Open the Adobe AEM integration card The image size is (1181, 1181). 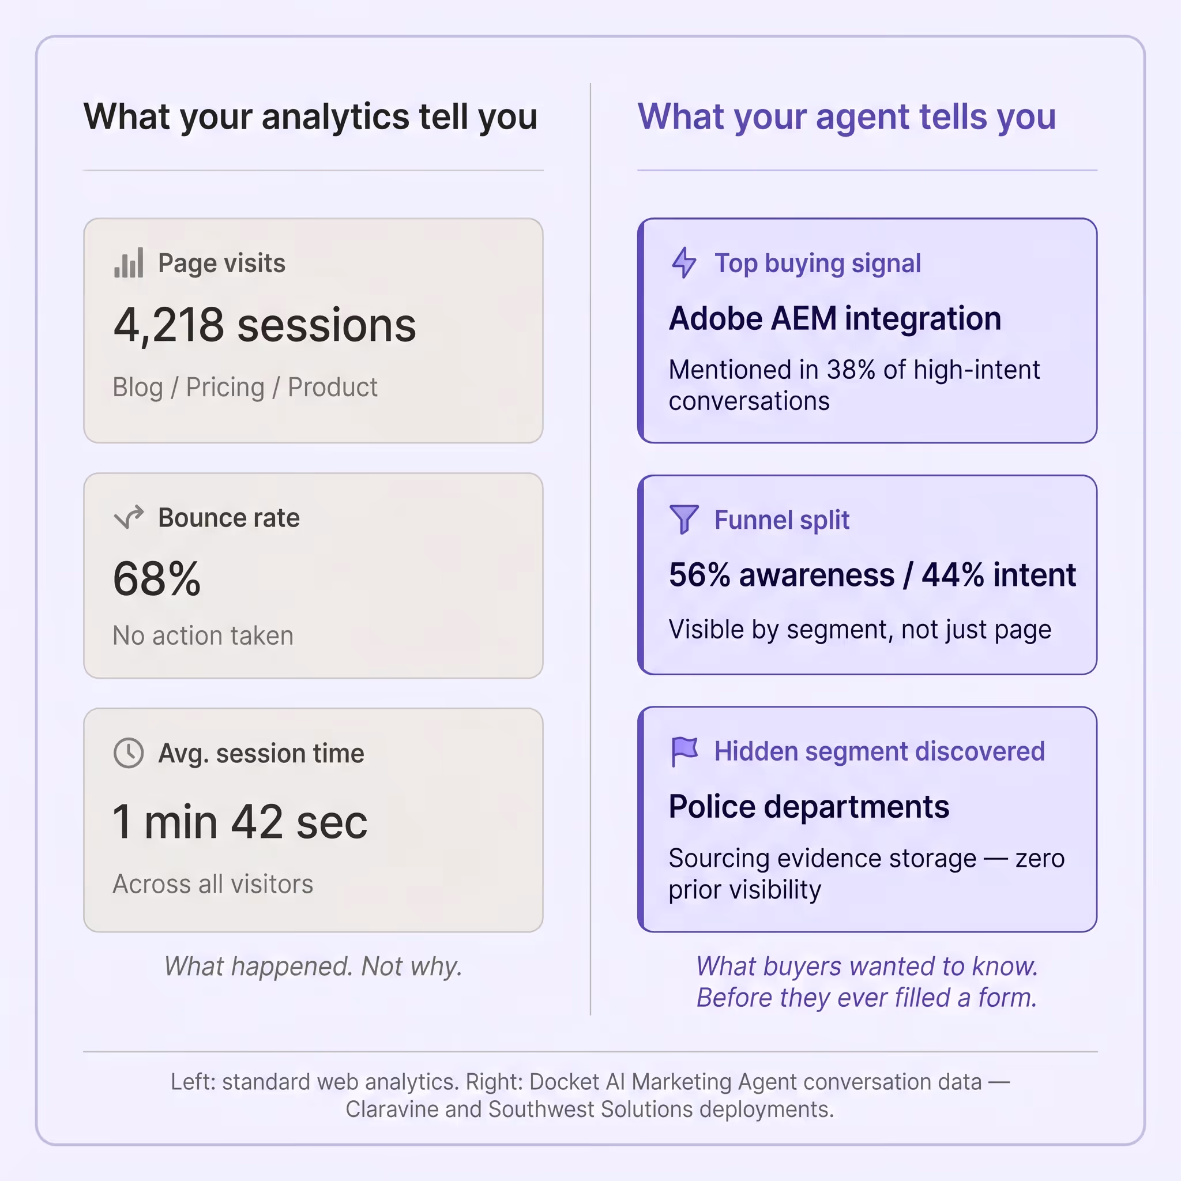(867, 330)
